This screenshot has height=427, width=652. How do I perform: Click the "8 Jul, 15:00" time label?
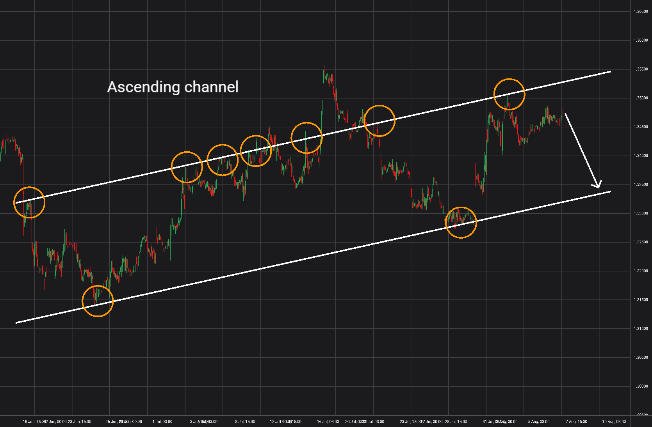tap(245, 422)
